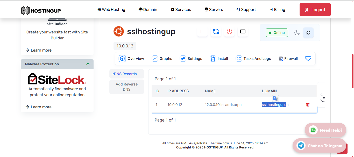354x157 pixels.
Task: Switch to the Firewall tab
Action: (288, 59)
